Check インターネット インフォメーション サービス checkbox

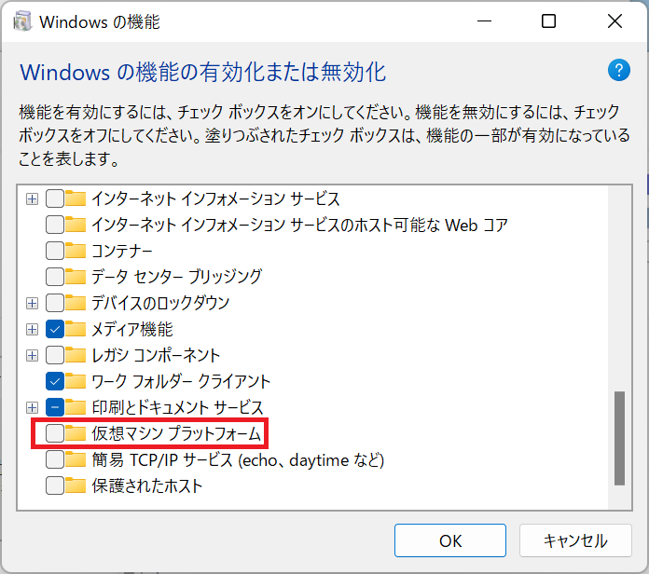pos(55,198)
